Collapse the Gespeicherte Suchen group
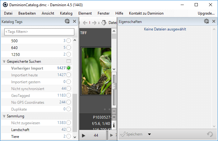Screen dimensions: 218x141 (x=4, y=61)
